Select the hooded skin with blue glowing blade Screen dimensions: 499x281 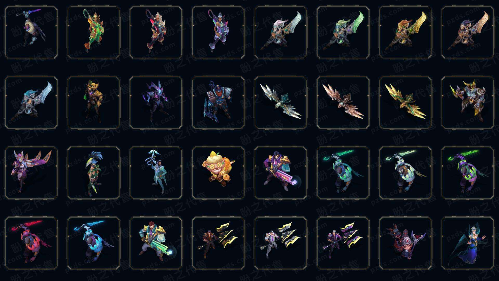(94, 243)
